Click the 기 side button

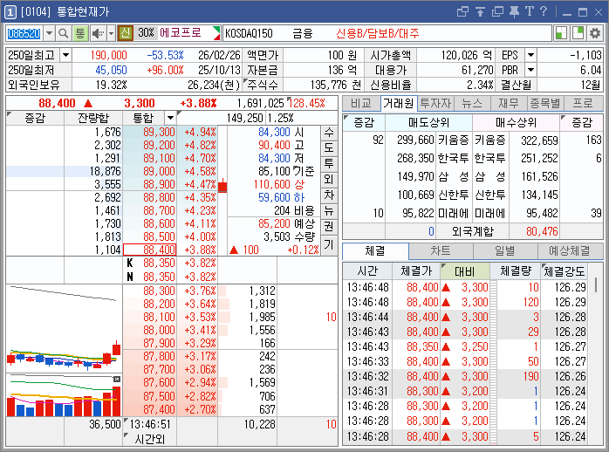(329, 243)
